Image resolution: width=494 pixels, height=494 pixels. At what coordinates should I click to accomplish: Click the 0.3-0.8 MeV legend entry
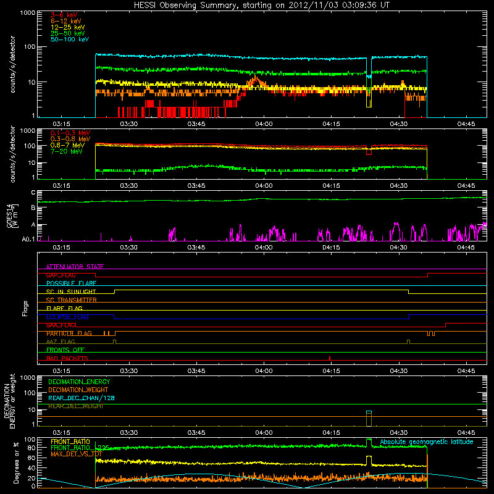pyautogui.click(x=70, y=139)
